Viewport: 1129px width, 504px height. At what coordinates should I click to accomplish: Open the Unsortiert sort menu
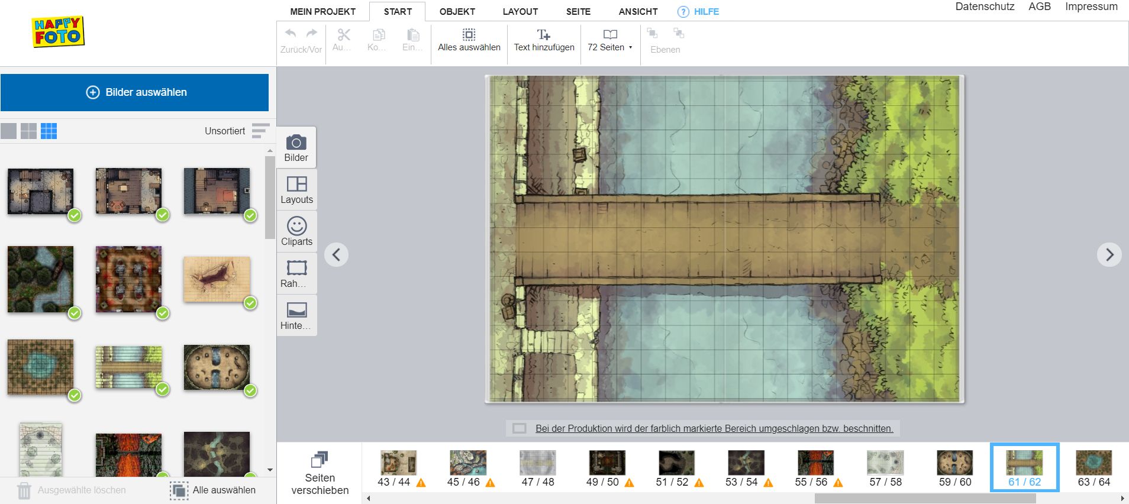(237, 131)
